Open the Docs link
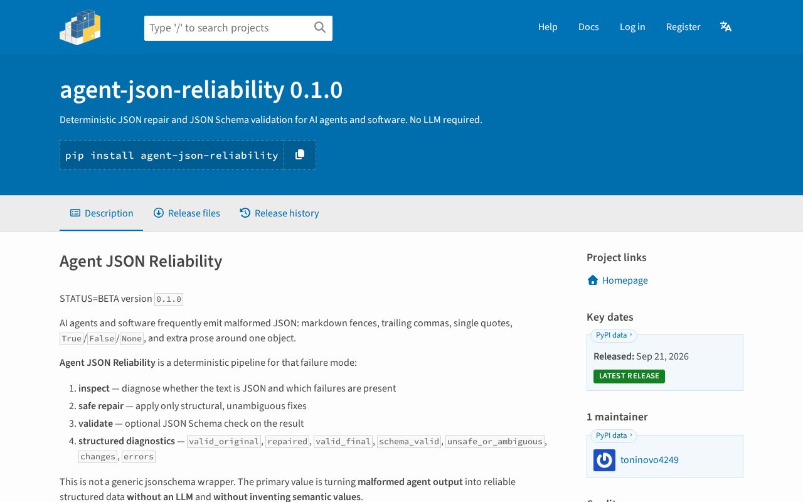This screenshot has width=803, height=502. pos(588,27)
